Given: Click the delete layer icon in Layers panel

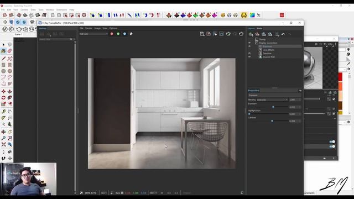Looking at the screenshot, I should (x=257, y=34).
